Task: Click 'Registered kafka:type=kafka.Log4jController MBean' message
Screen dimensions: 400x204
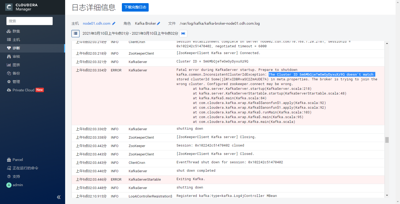Action: (227, 196)
